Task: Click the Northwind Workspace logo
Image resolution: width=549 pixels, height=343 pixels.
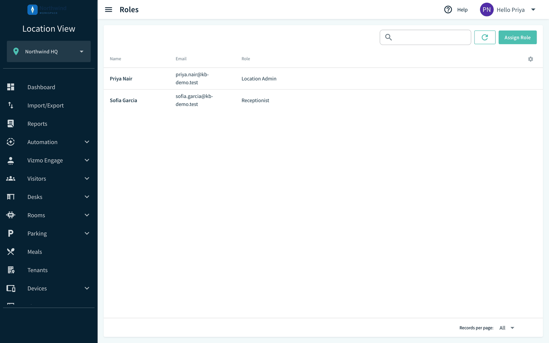Action: tap(47, 10)
